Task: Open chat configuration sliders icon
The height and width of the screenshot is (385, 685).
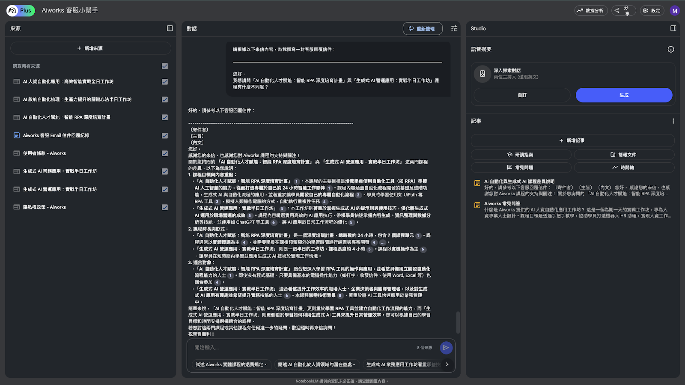Action: pyautogui.click(x=454, y=28)
